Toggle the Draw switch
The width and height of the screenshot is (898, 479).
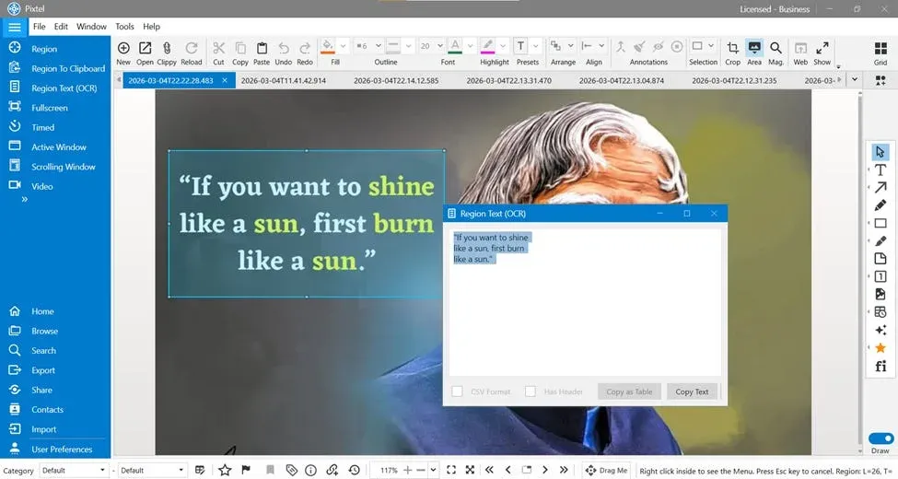(881, 438)
